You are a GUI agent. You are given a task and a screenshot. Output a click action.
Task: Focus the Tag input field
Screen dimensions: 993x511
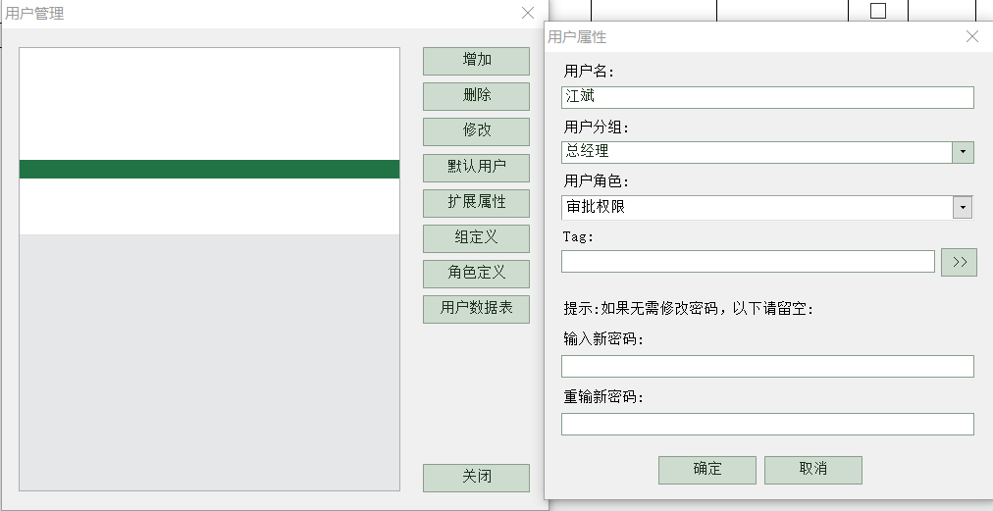point(748,262)
